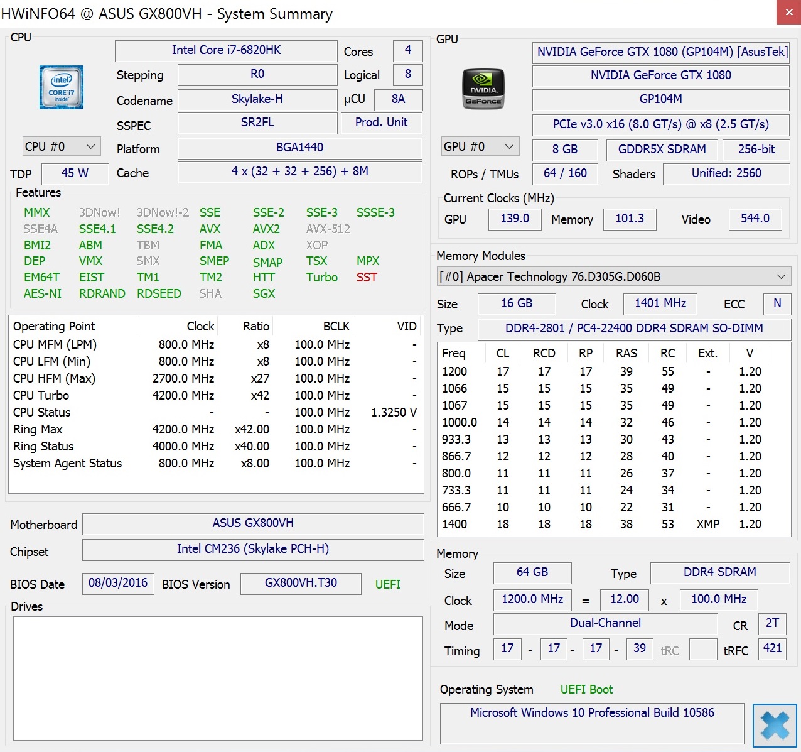
Task: Close the System Summary window from title bar
Action: point(788,13)
